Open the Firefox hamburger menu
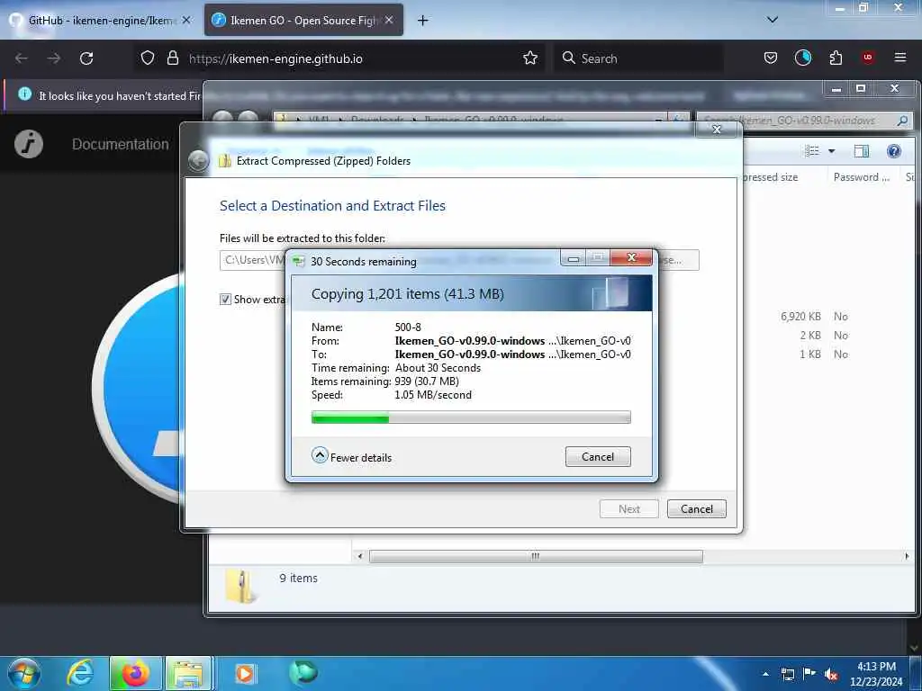This screenshot has height=691, width=922. coord(899,58)
